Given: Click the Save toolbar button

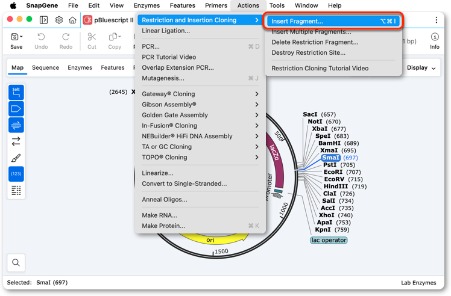Looking at the screenshot, I should click(x=16, y=41).
